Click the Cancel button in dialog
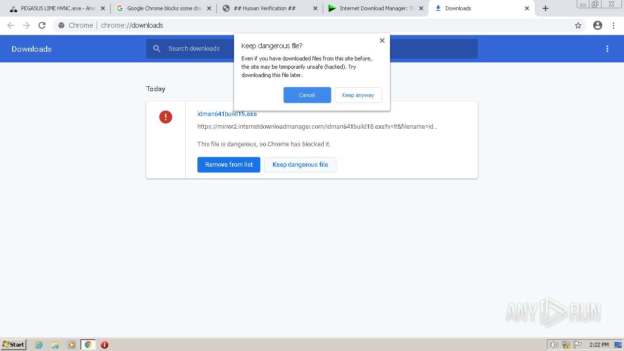 tap(307, 95)
